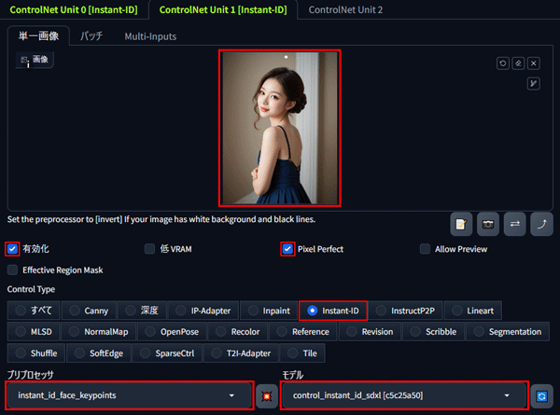Select the Segmentation control type
Viewport: 560px width, 415px height.
coord(508,331)
